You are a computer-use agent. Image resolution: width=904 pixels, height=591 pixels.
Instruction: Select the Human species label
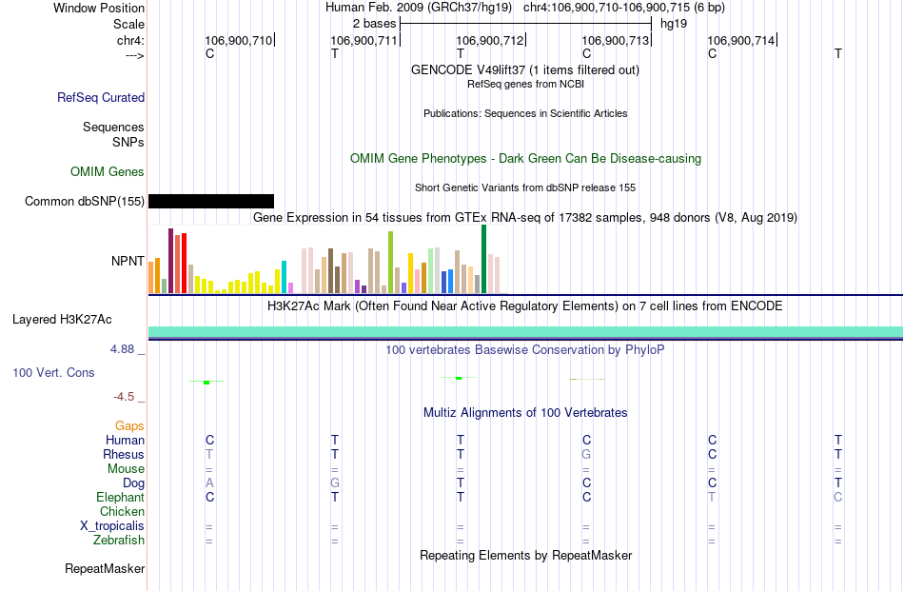click(x=125, y=440)
